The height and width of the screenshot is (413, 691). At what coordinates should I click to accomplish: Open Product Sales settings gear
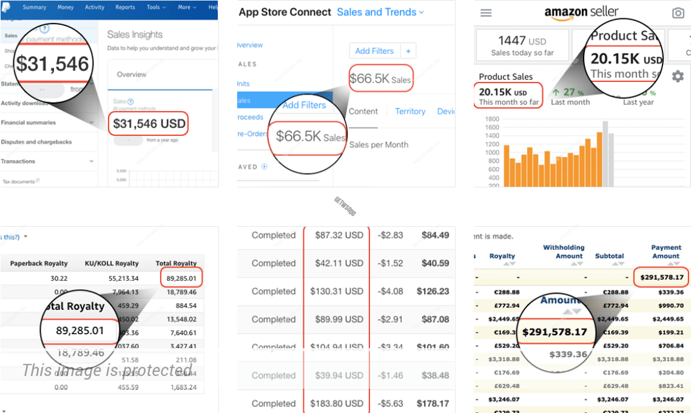tap(678, 76)
